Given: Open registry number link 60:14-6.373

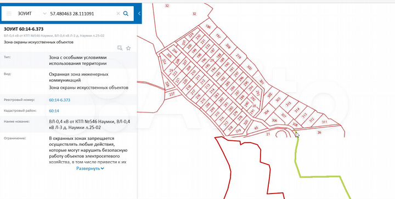Looking at the screenshot, I should coord(59,100).
